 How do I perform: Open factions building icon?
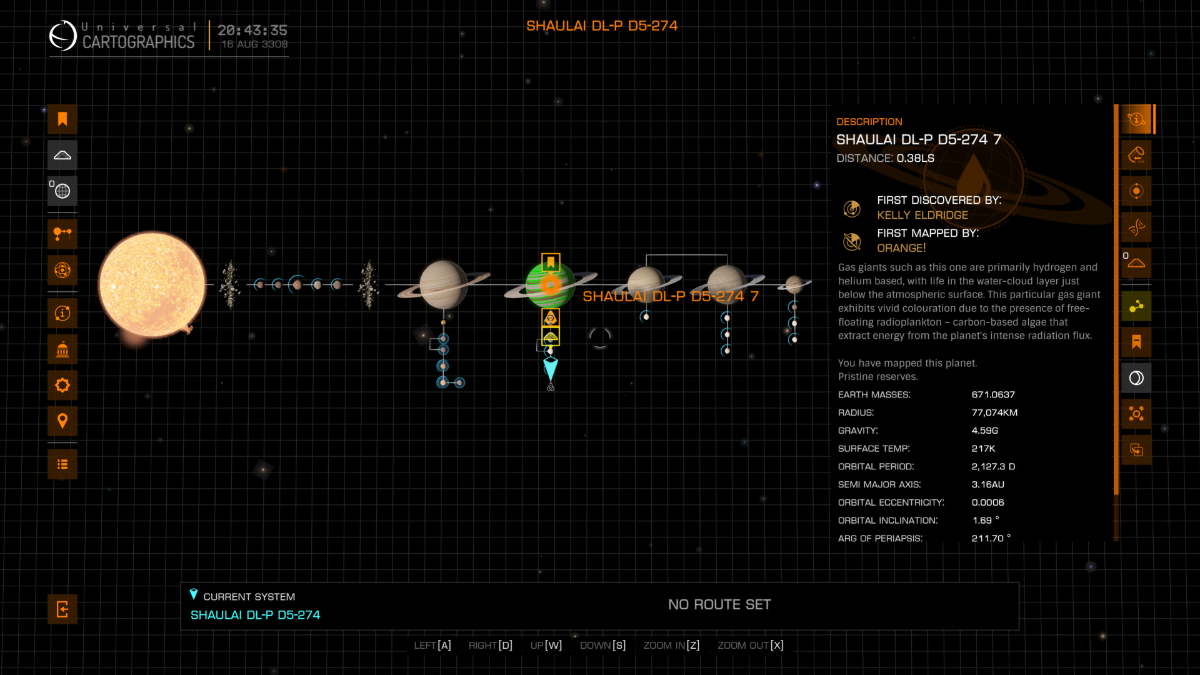tap(62, 349)
